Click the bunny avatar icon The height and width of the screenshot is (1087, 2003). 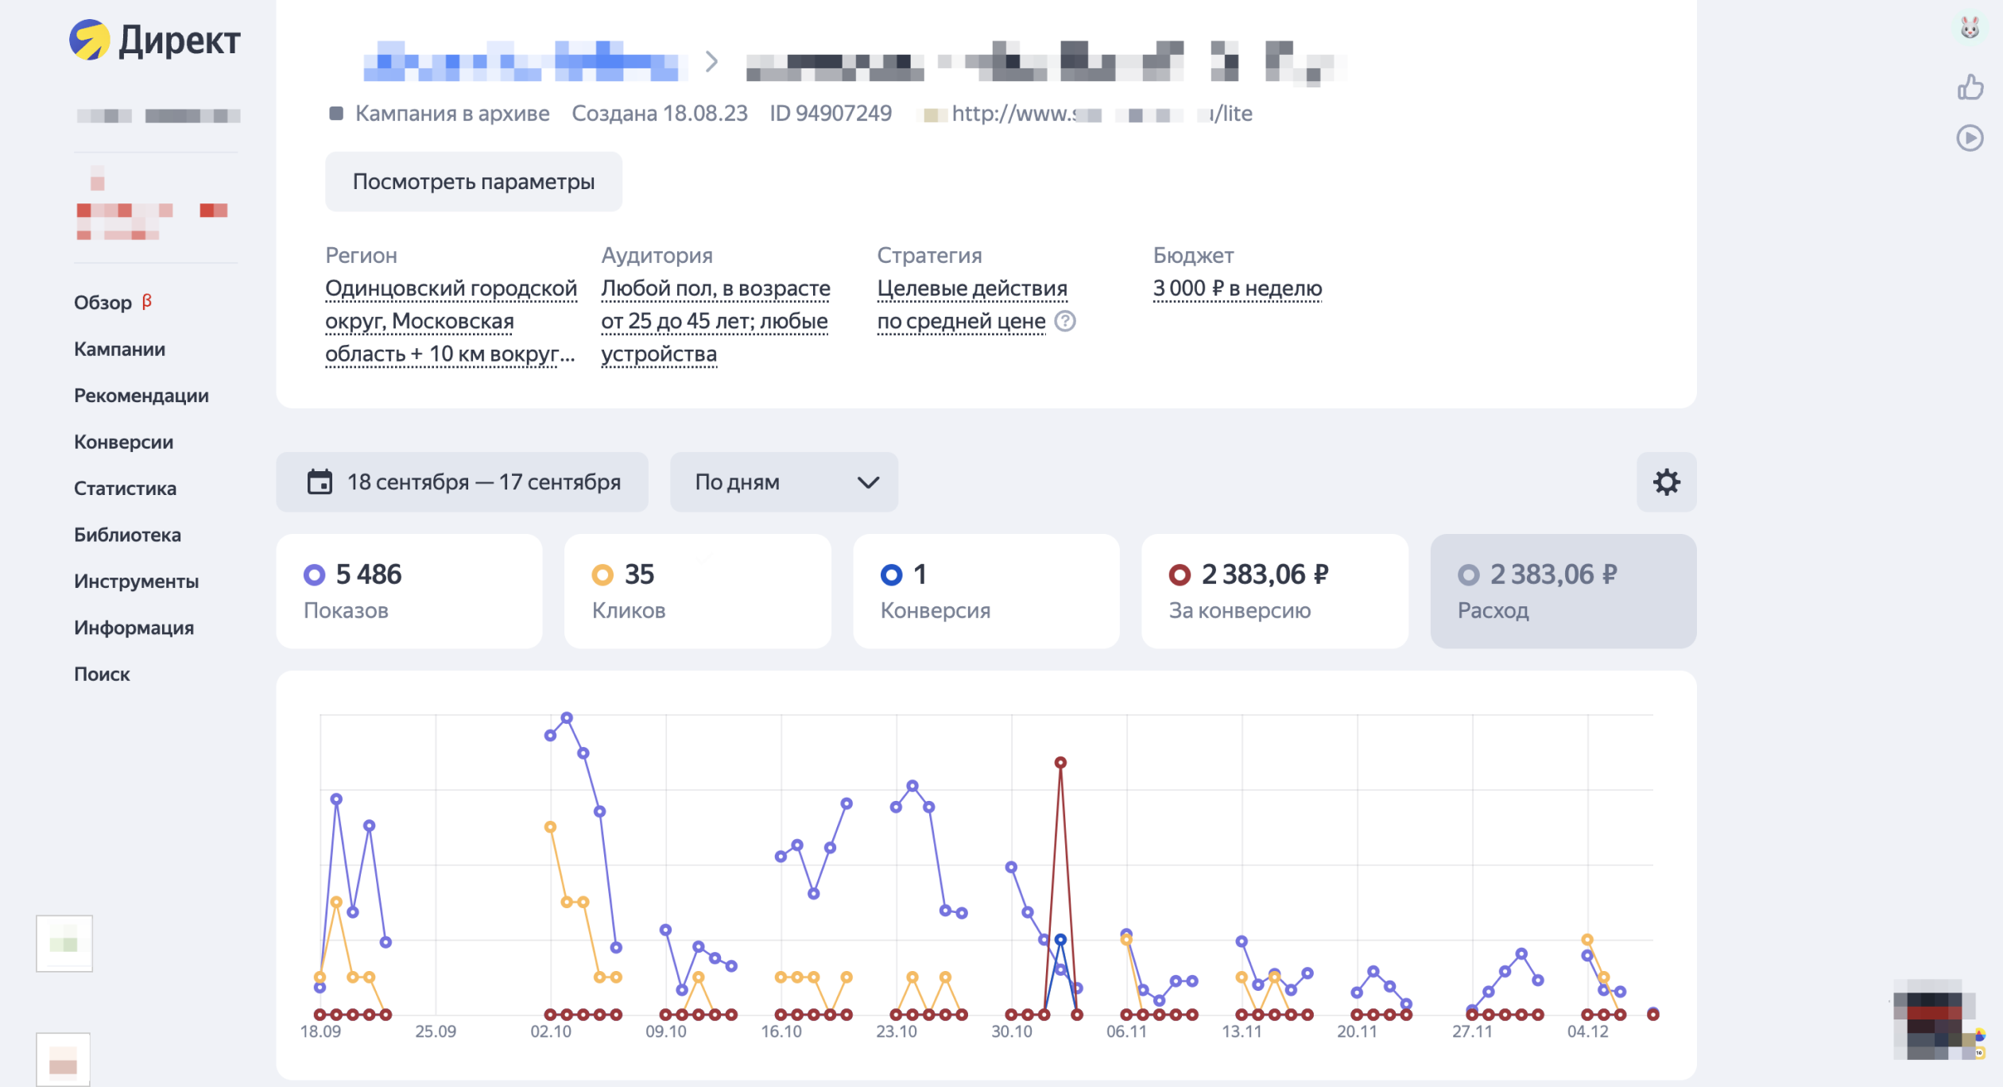click(1970, 29)
